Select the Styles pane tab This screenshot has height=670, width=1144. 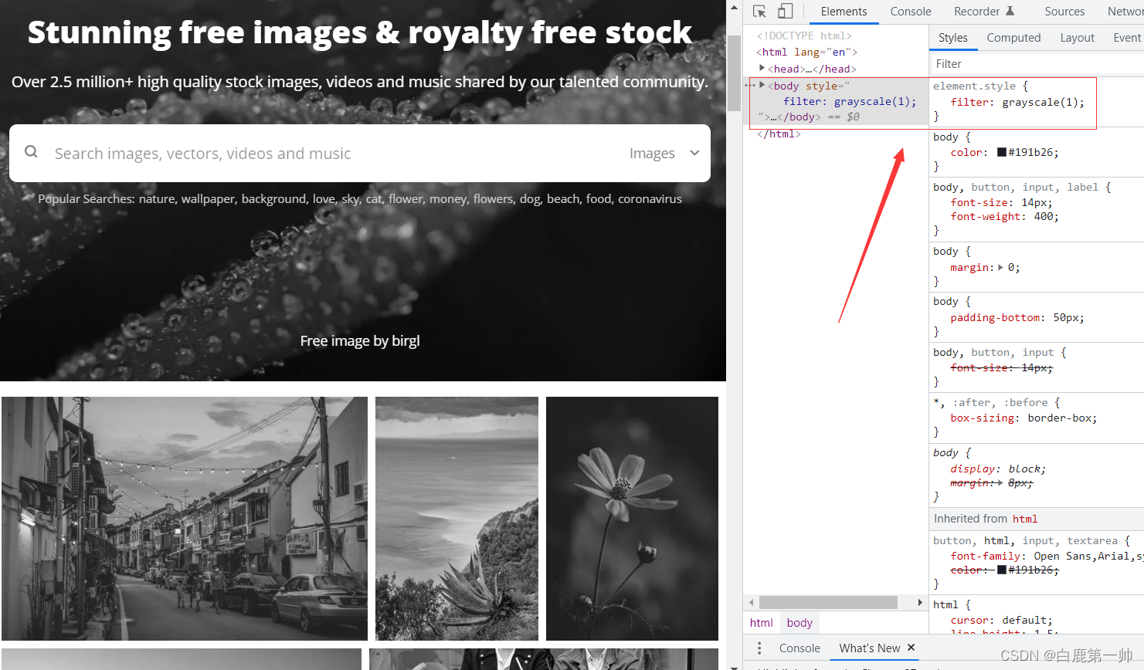tap(952, 38)
